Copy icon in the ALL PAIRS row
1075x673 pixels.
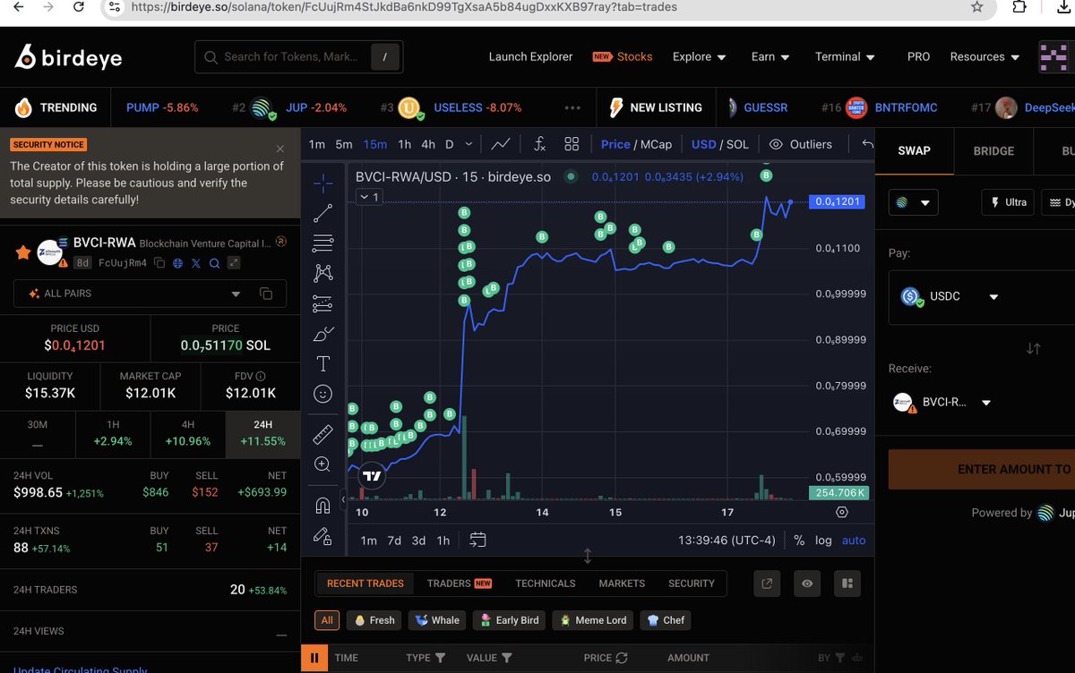click(x=266, y=294)
